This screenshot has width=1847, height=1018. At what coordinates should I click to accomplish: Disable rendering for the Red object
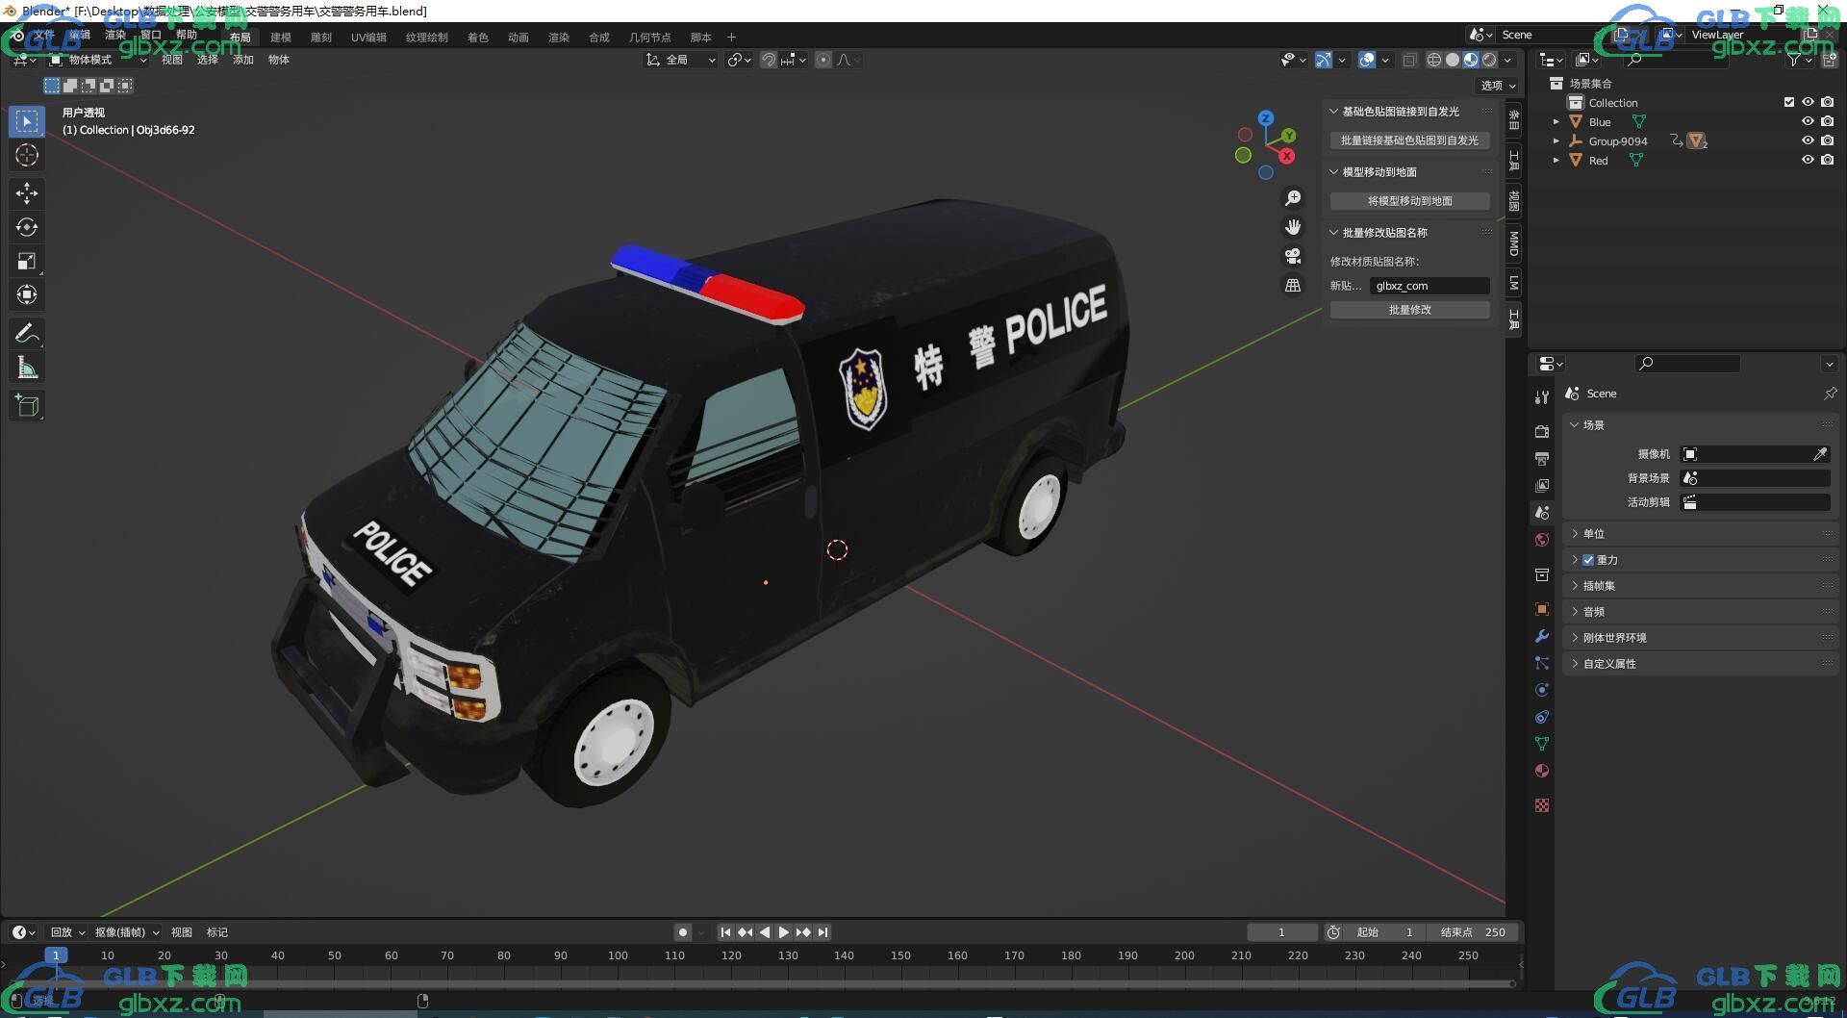[x=1828, y=160]
